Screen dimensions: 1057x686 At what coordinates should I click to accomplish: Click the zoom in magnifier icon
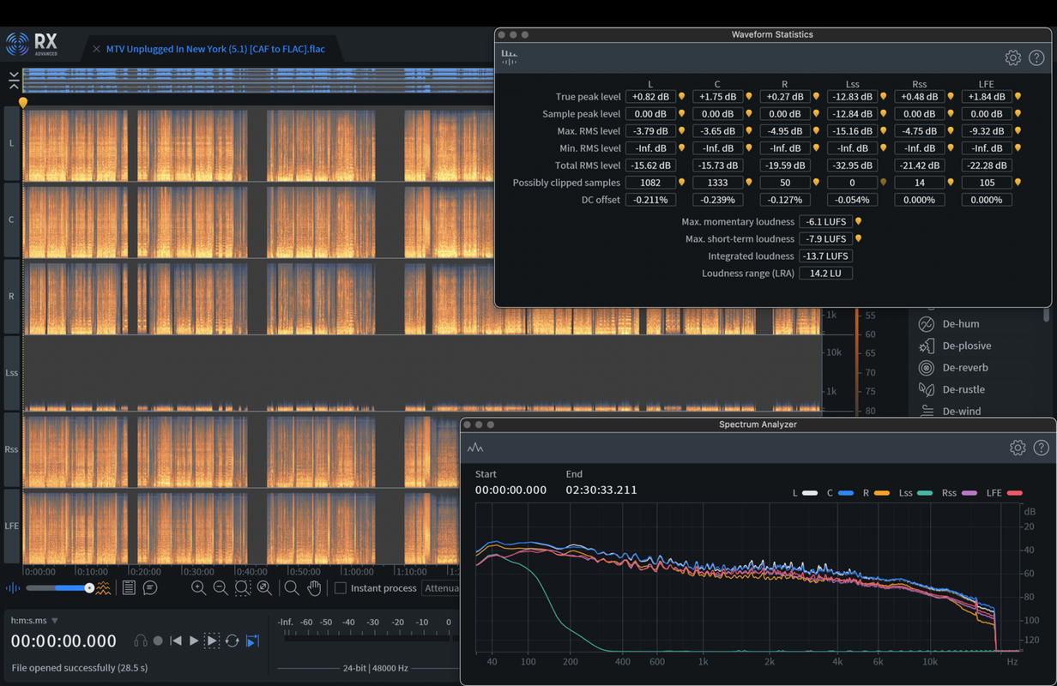click(x=198, y=587)
